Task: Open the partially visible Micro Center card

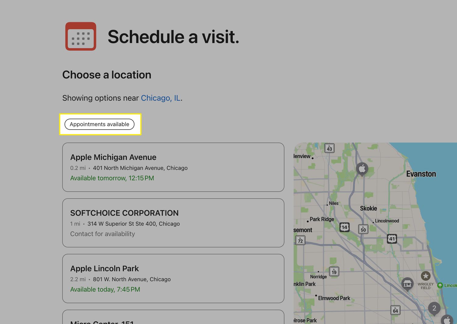Action: 173,319
